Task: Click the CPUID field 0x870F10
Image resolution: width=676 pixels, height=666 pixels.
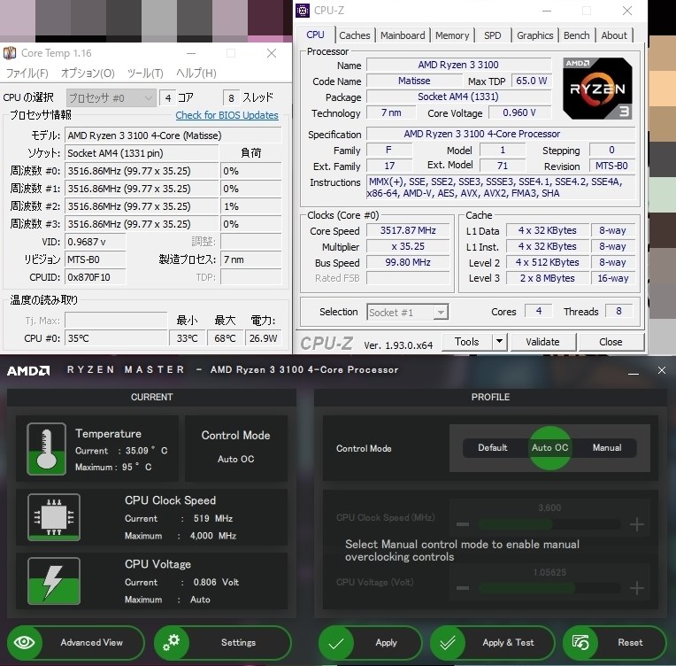Action: [96, 277]
